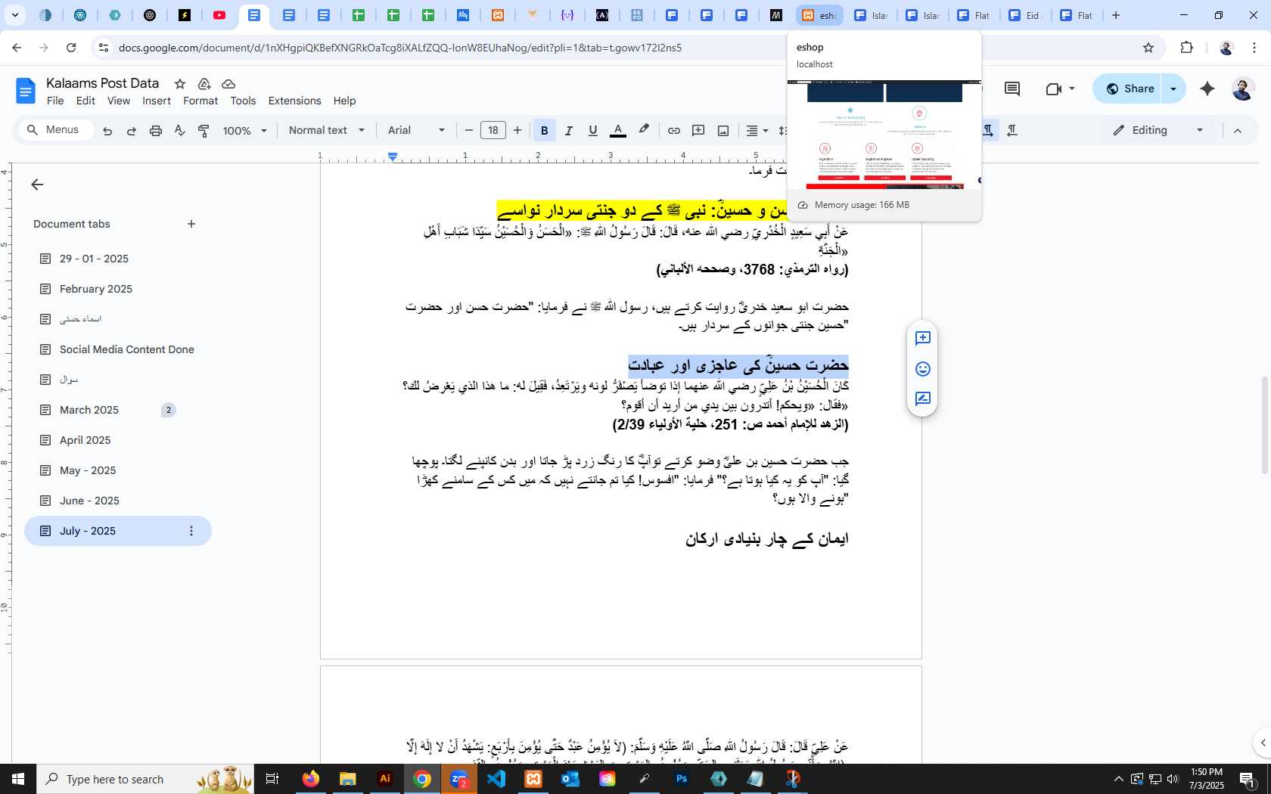Open the text alignment dropdown
Viewport: 1271px width, 794px height.
coord(757,131)
